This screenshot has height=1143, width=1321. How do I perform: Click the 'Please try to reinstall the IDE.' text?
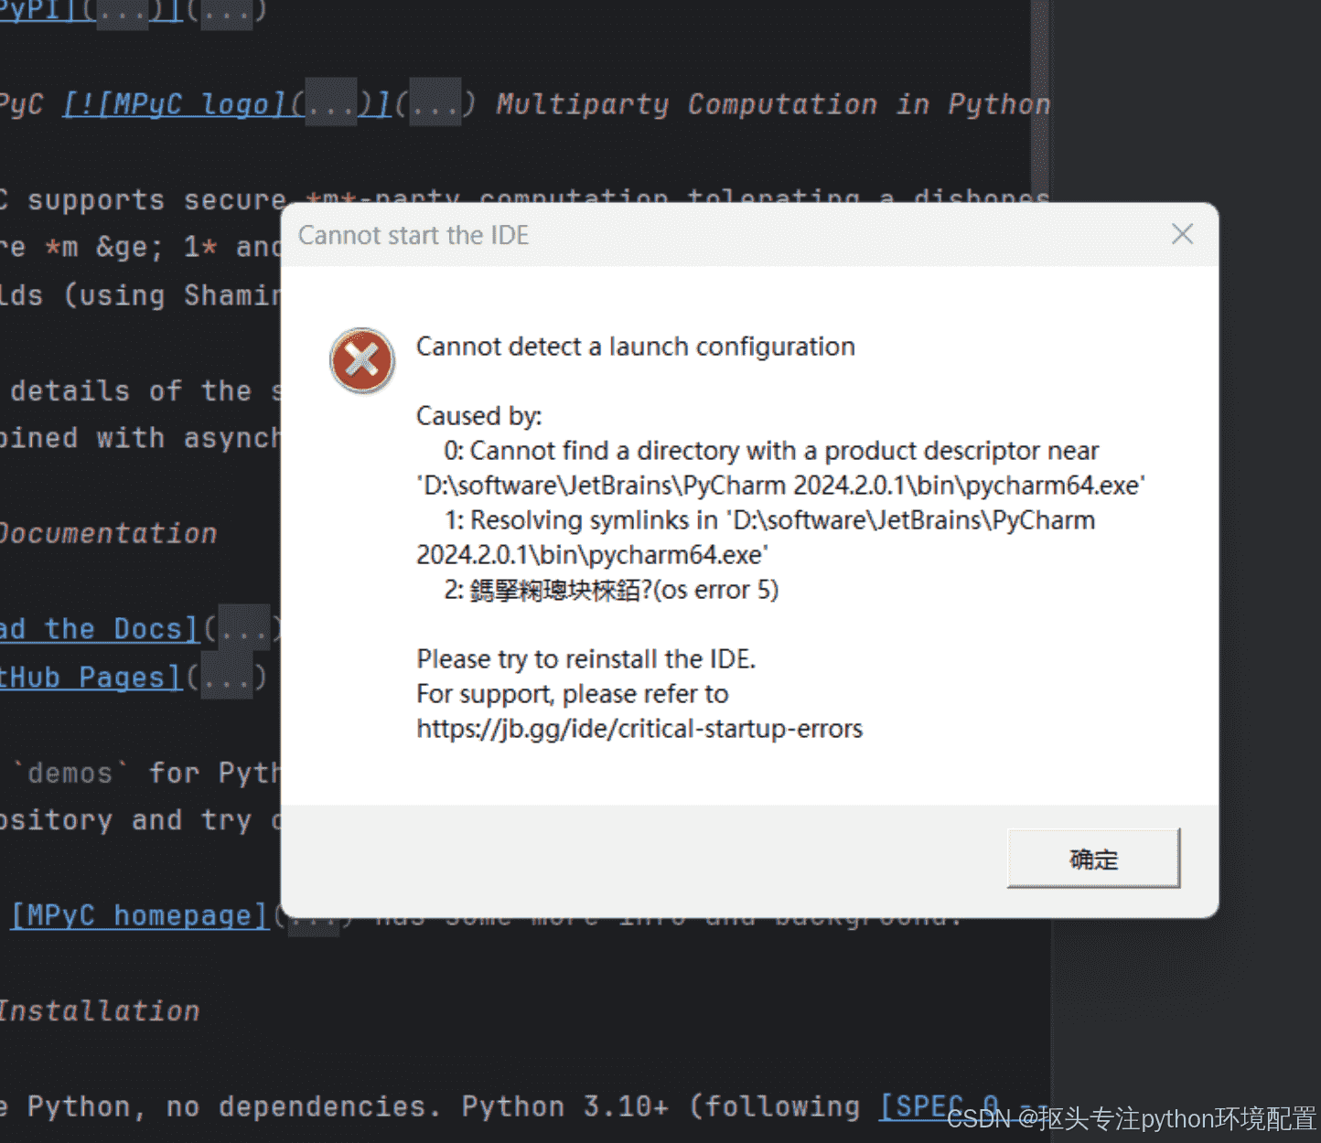586,659
